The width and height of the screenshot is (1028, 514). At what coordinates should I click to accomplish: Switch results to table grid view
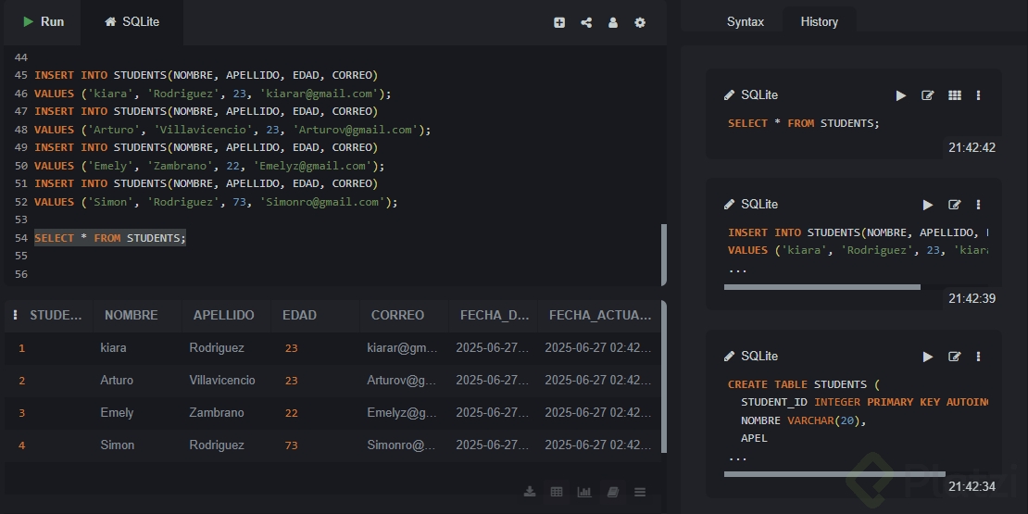click(557, 492)
